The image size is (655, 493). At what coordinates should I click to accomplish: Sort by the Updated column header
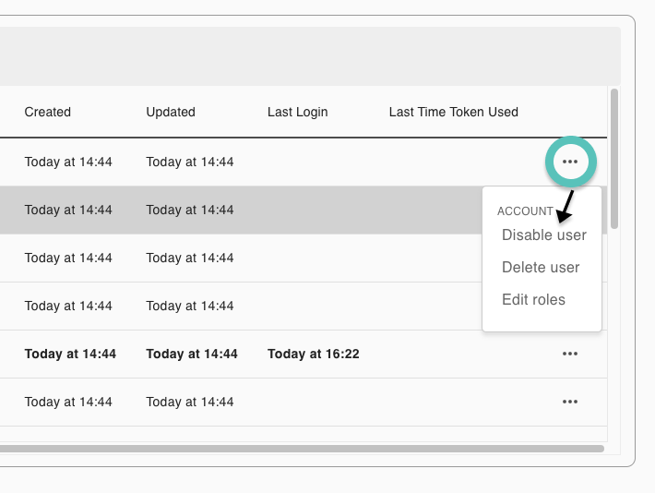point(171,112)
